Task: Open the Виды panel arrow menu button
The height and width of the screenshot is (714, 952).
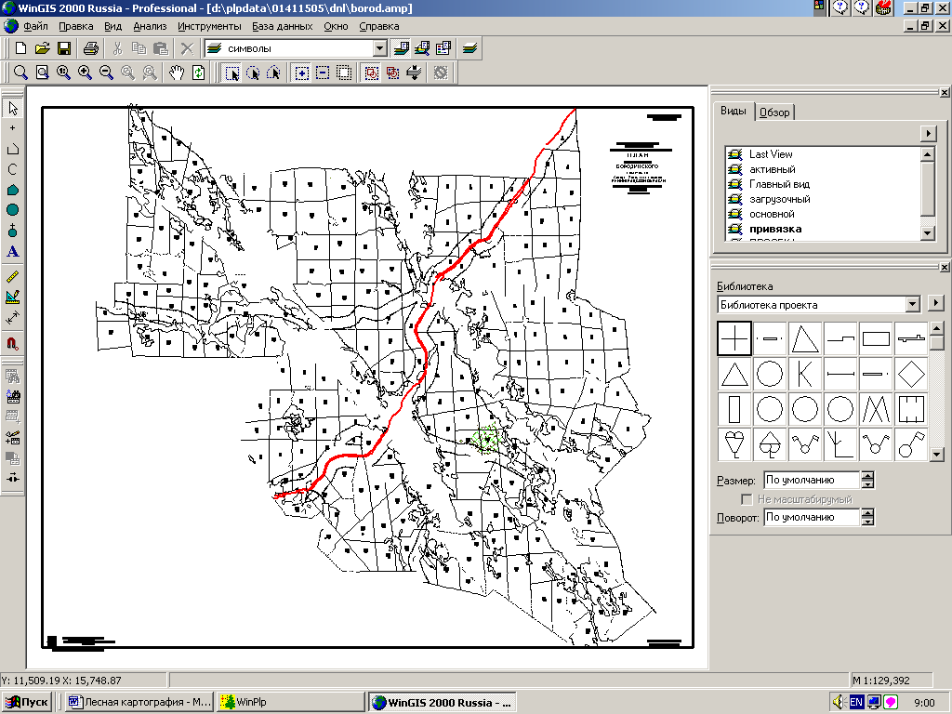Action: 928,133
